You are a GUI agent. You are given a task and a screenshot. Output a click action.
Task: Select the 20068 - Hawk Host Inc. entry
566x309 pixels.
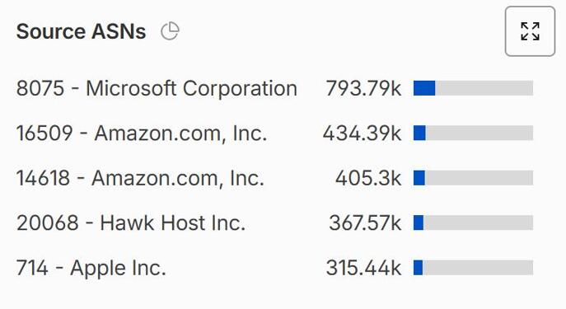(131, 222)
